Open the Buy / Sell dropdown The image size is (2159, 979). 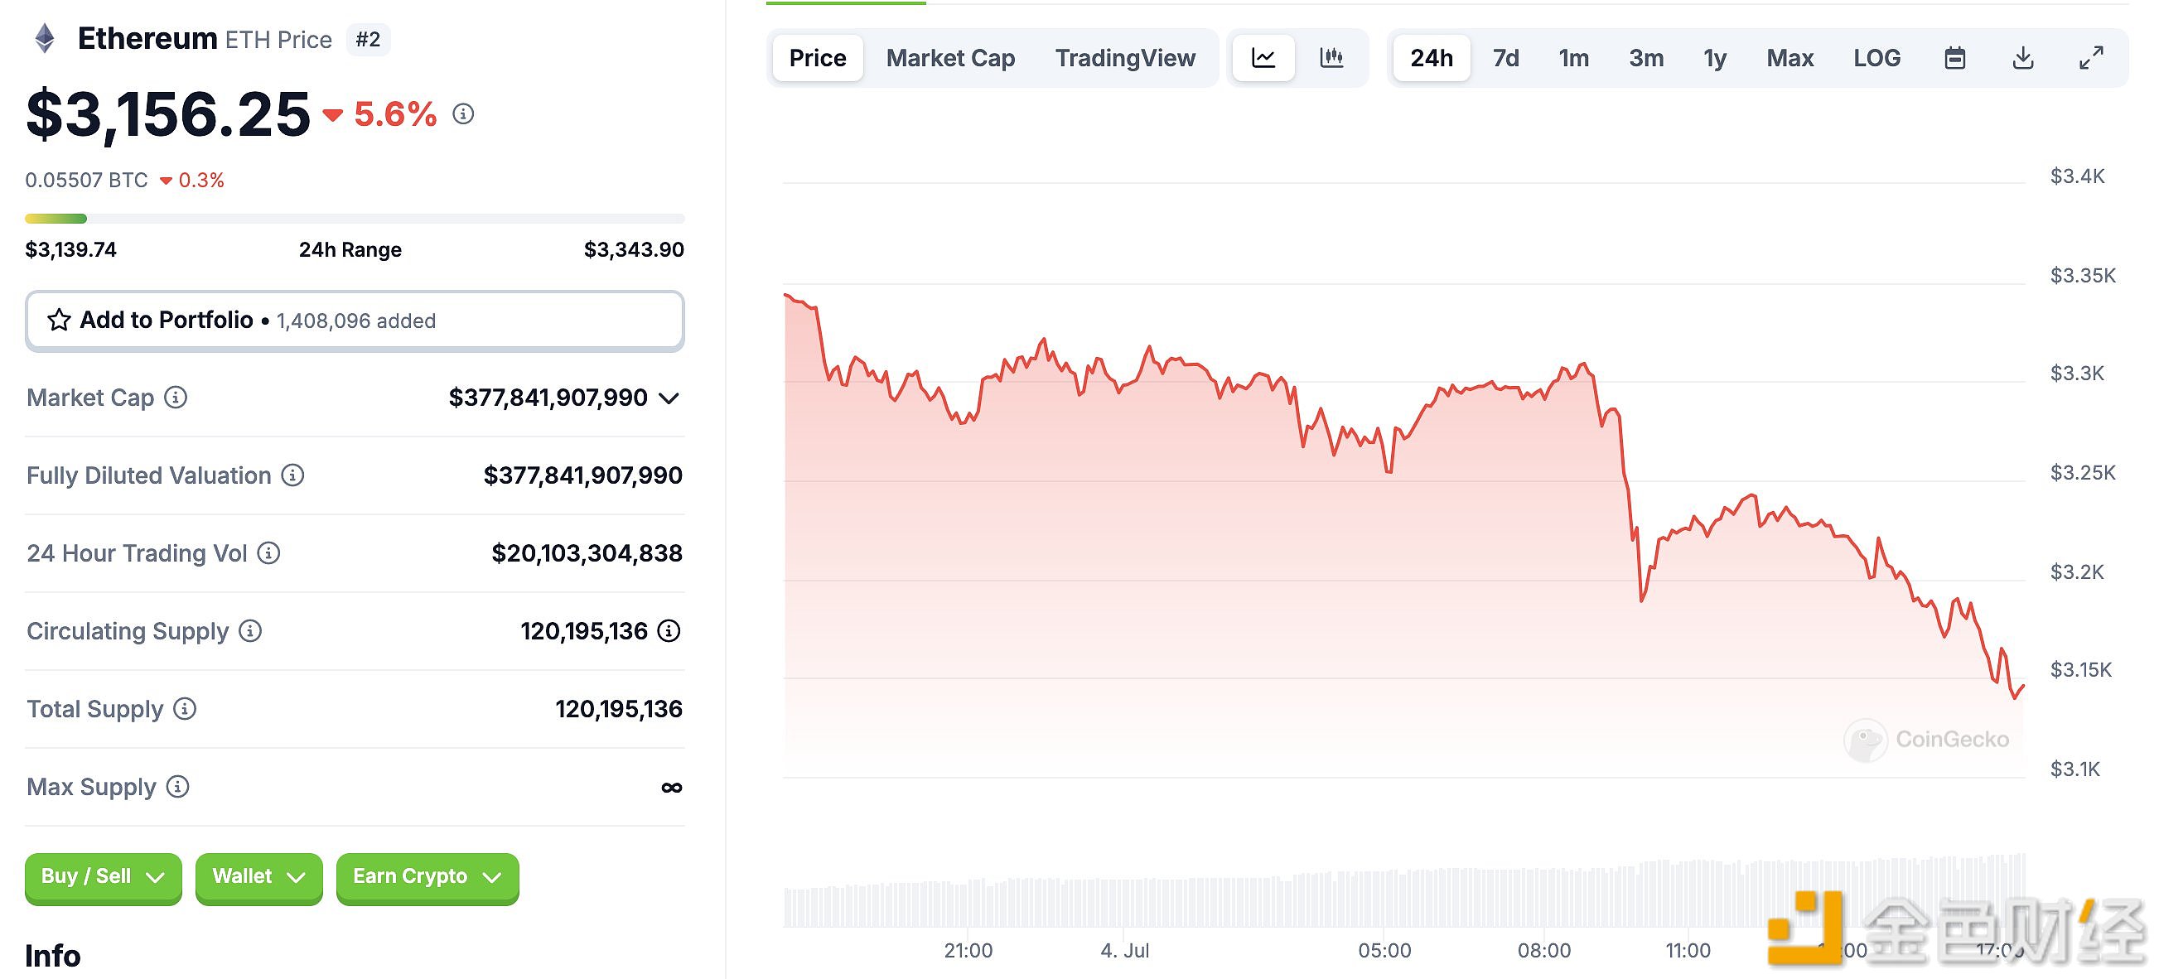pos(103,877)
